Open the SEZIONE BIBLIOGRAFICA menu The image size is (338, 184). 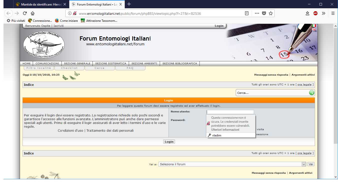[x=180, y=64]
